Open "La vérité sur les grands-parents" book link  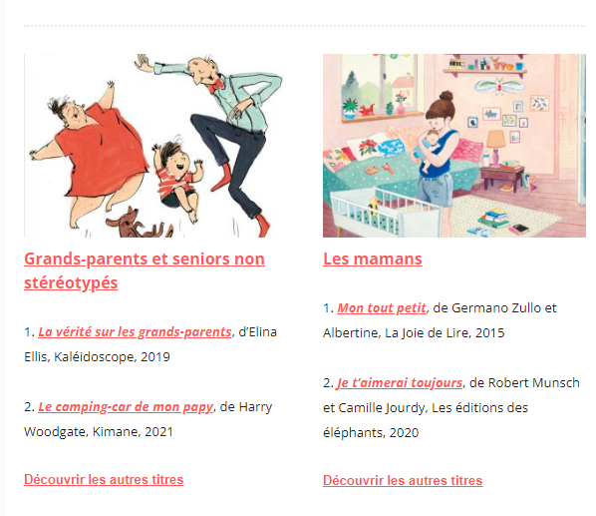tap(135, 331)
